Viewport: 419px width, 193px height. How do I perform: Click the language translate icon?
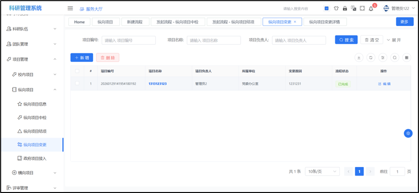[x=353, y=9]
